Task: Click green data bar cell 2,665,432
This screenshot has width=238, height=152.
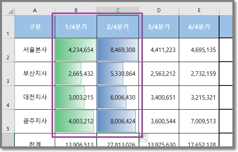Action: tap(76, 74)
